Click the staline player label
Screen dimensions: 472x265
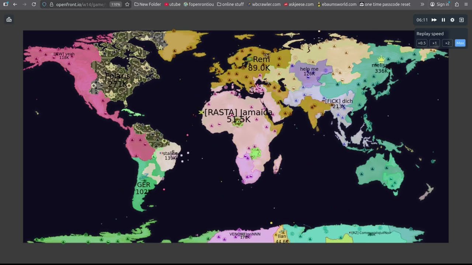coord(170,153)
